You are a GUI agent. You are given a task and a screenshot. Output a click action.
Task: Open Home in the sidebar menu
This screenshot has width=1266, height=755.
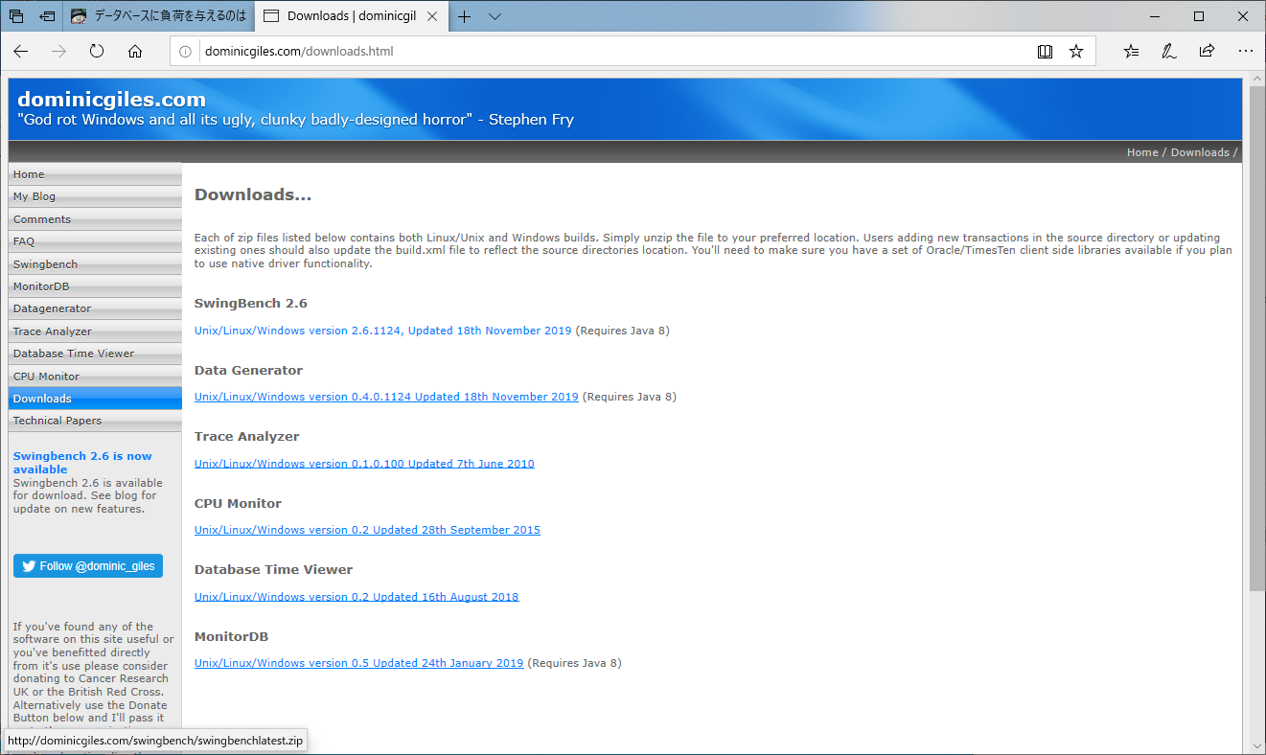click(95, 174)
